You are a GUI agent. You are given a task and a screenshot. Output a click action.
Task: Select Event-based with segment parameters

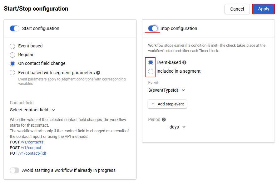point(12,72)
